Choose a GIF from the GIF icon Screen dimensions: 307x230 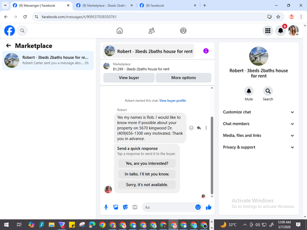pyautogui.click(x=134, y=207)
